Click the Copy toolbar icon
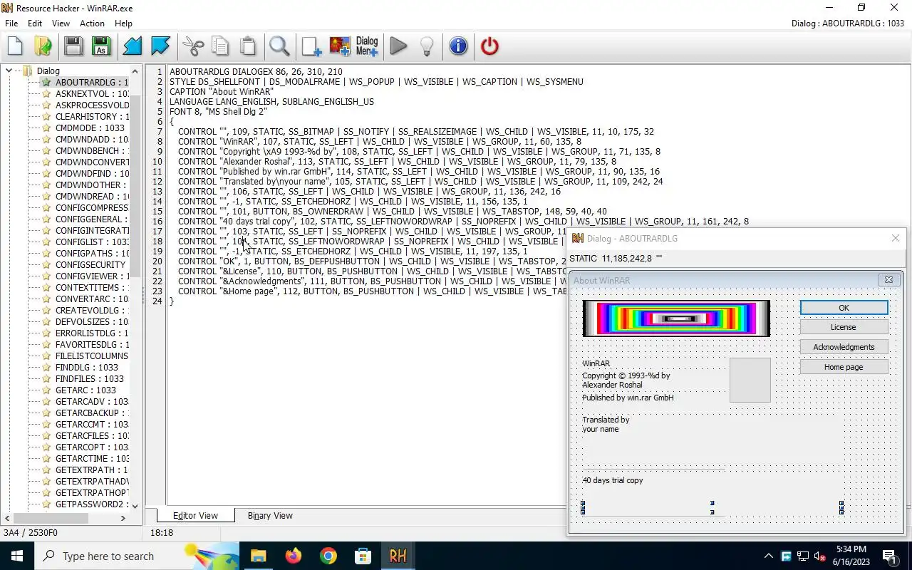The height and width of the screenshot is (570, 912). 221,46
